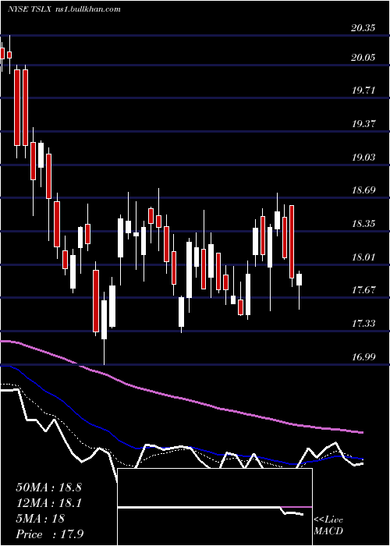Screen dimensions: 390x546
Task: Click the 20.35 price level label
Action: [x=363, y=28]
